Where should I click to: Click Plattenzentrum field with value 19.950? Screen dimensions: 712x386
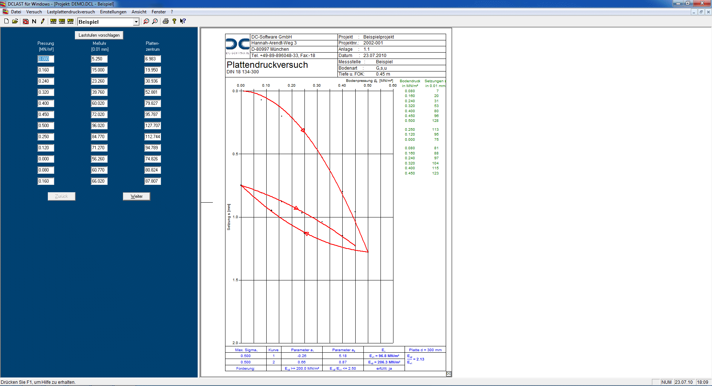(153, 70)
